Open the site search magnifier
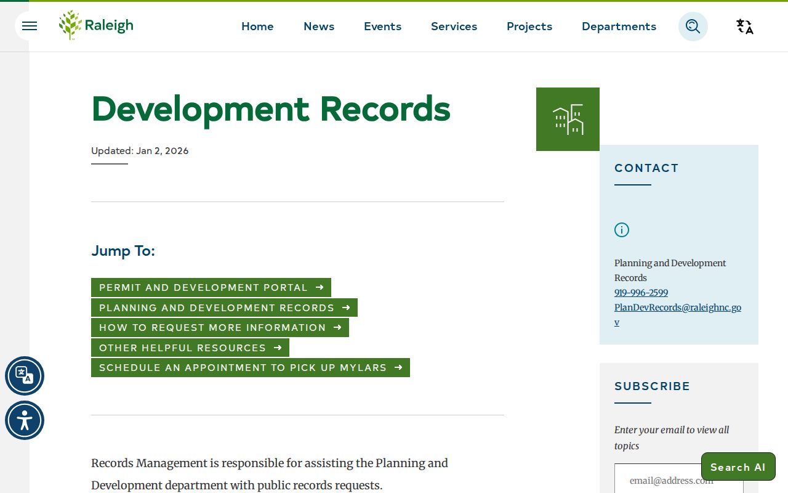 click(x=693, y=26)
